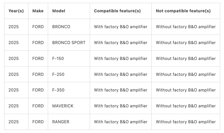The image size is (224, 133).
Task: Click the Make column header
Action: [38, 11]
